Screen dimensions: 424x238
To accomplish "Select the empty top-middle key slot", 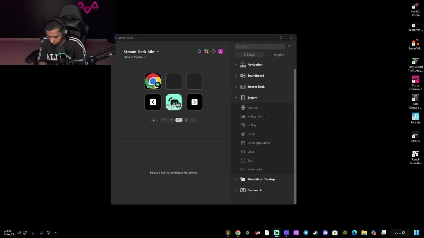I will click(x=174, y=81).
